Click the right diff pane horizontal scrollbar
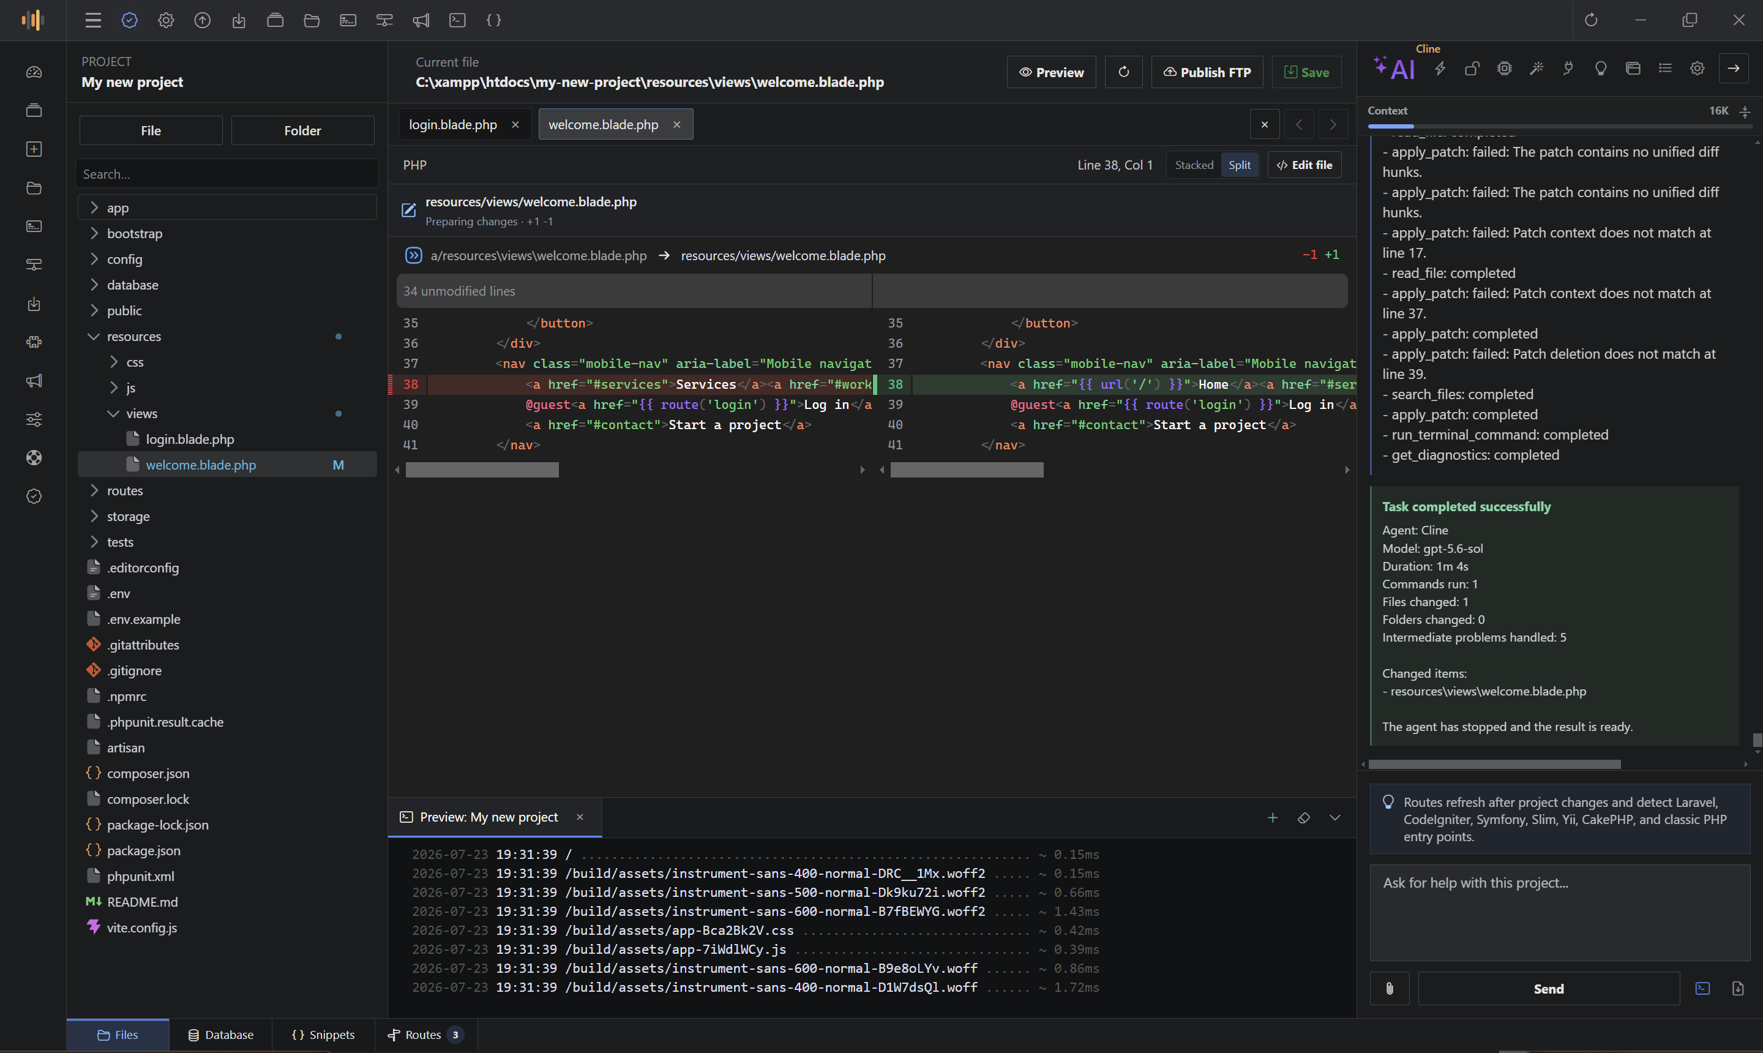The height and width of the screenshot is (1053, 1763). click(966, 470)
